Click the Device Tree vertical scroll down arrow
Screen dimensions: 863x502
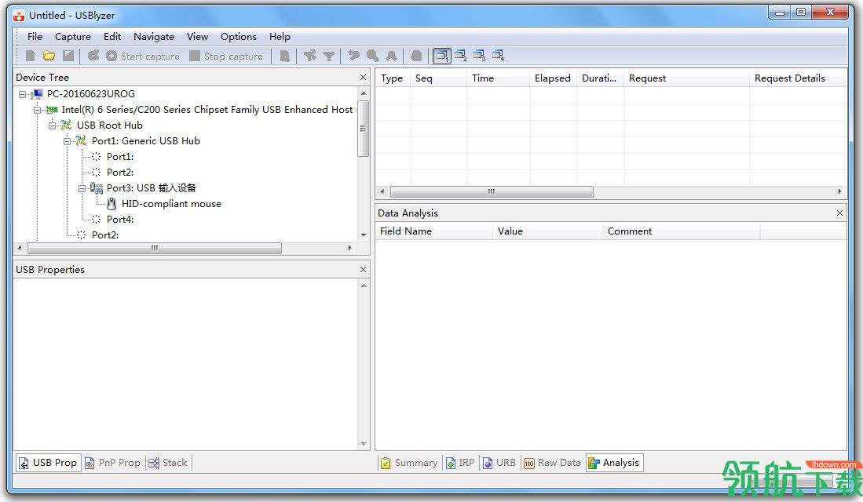(364, 235)
